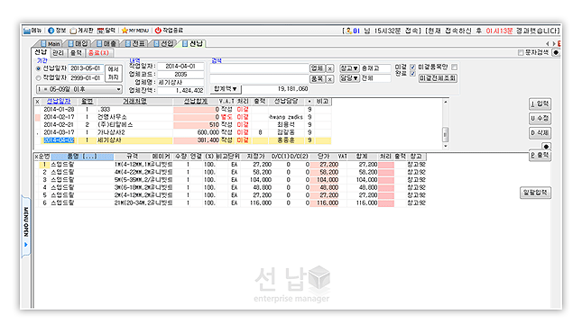Select the 선납일자 radio button
This screenshot has height=333, width=582.
coord(38,68)
